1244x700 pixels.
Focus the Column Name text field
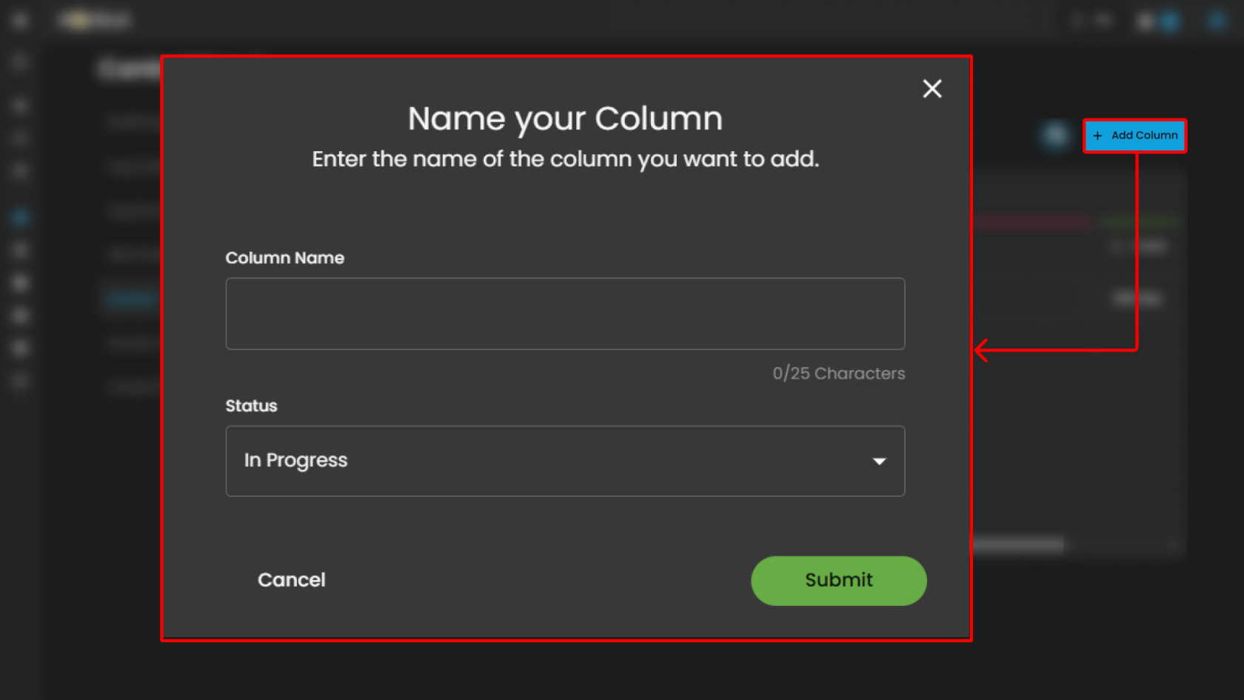(x=564, y=313)
